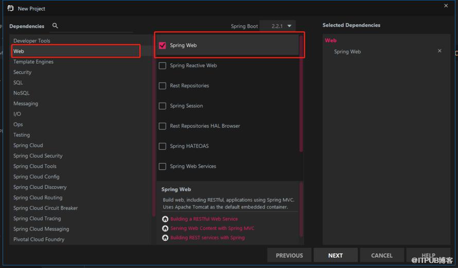Select Spring Cloud Config category
Screen dimensions: 458x268
(x=81, y=177)
